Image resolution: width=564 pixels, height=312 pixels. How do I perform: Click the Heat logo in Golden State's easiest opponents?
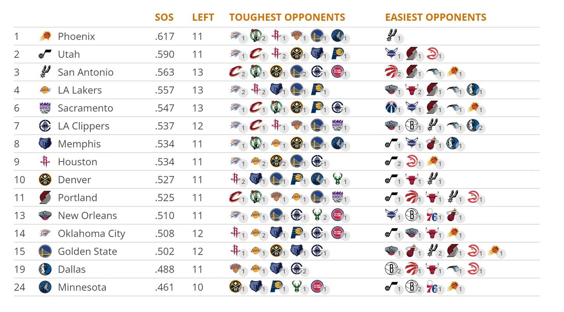pyautogui.click(x=411, y=251)
